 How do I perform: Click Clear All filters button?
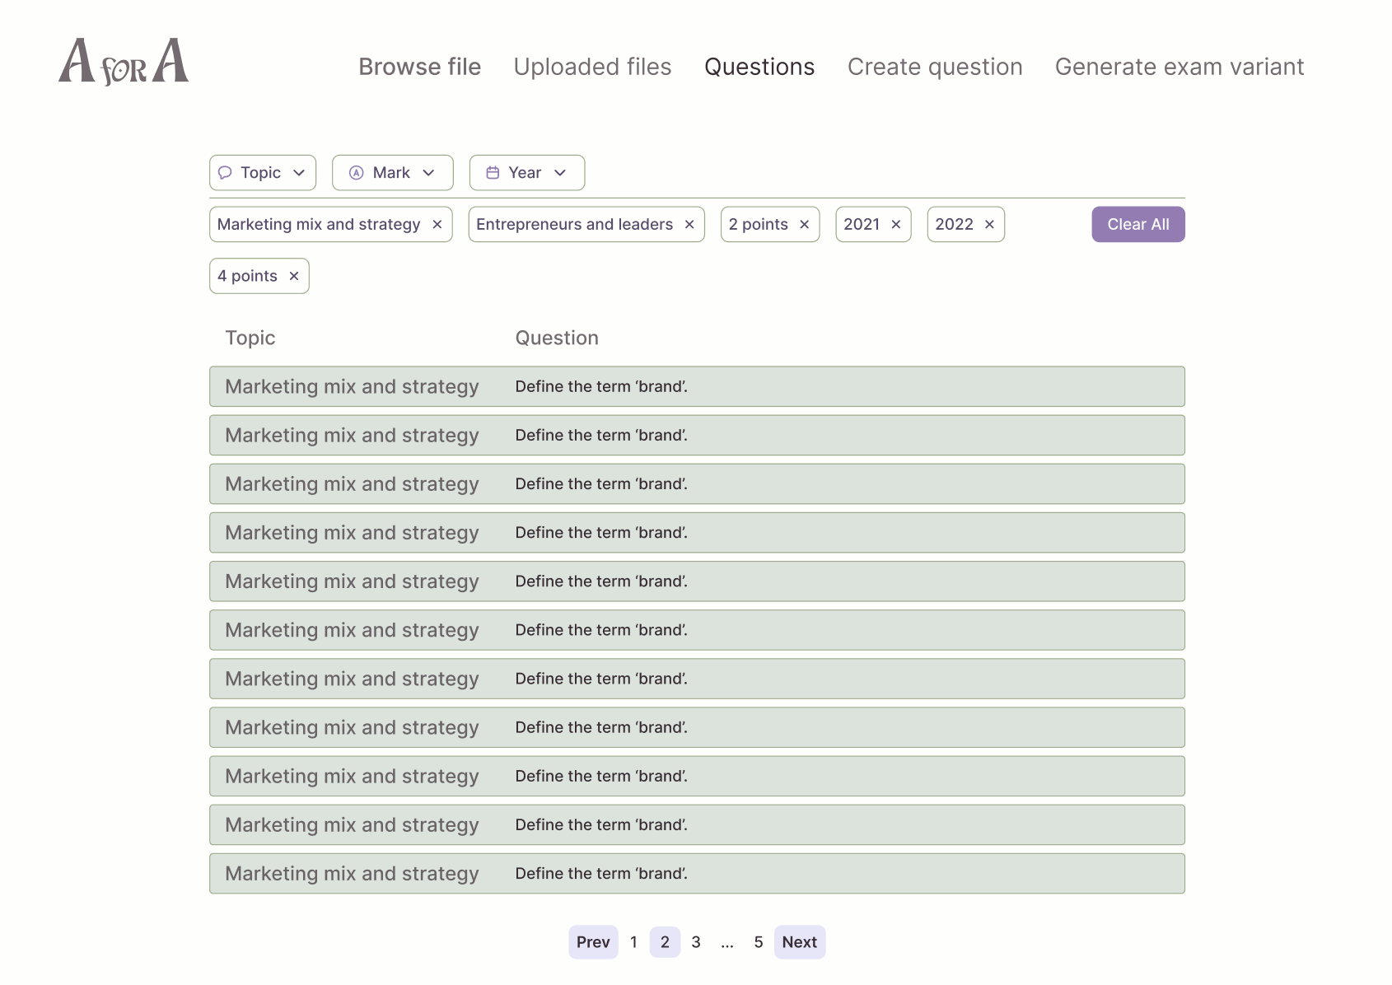pyautogui.click(x=1138, y=225)
